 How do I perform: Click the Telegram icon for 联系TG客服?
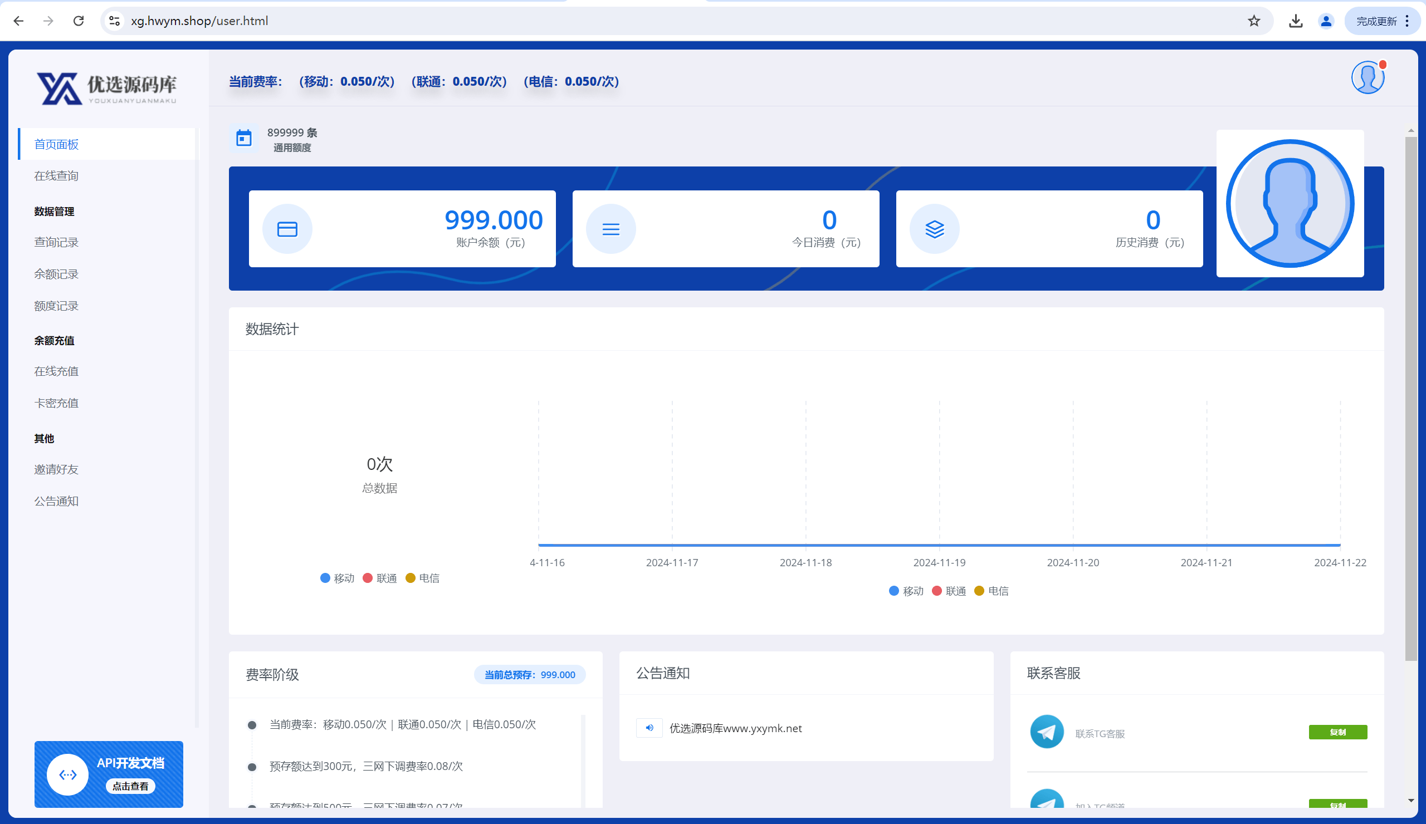tap(1046, 731)
